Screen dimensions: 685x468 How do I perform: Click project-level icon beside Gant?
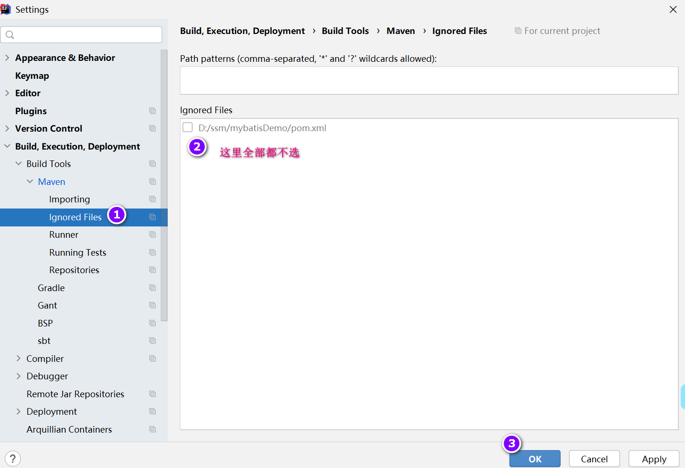pyautogui.click(x=153, y=305)
